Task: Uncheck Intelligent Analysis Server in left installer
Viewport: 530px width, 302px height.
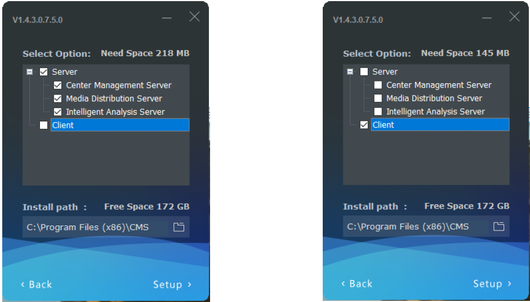Action: (58, 112)
